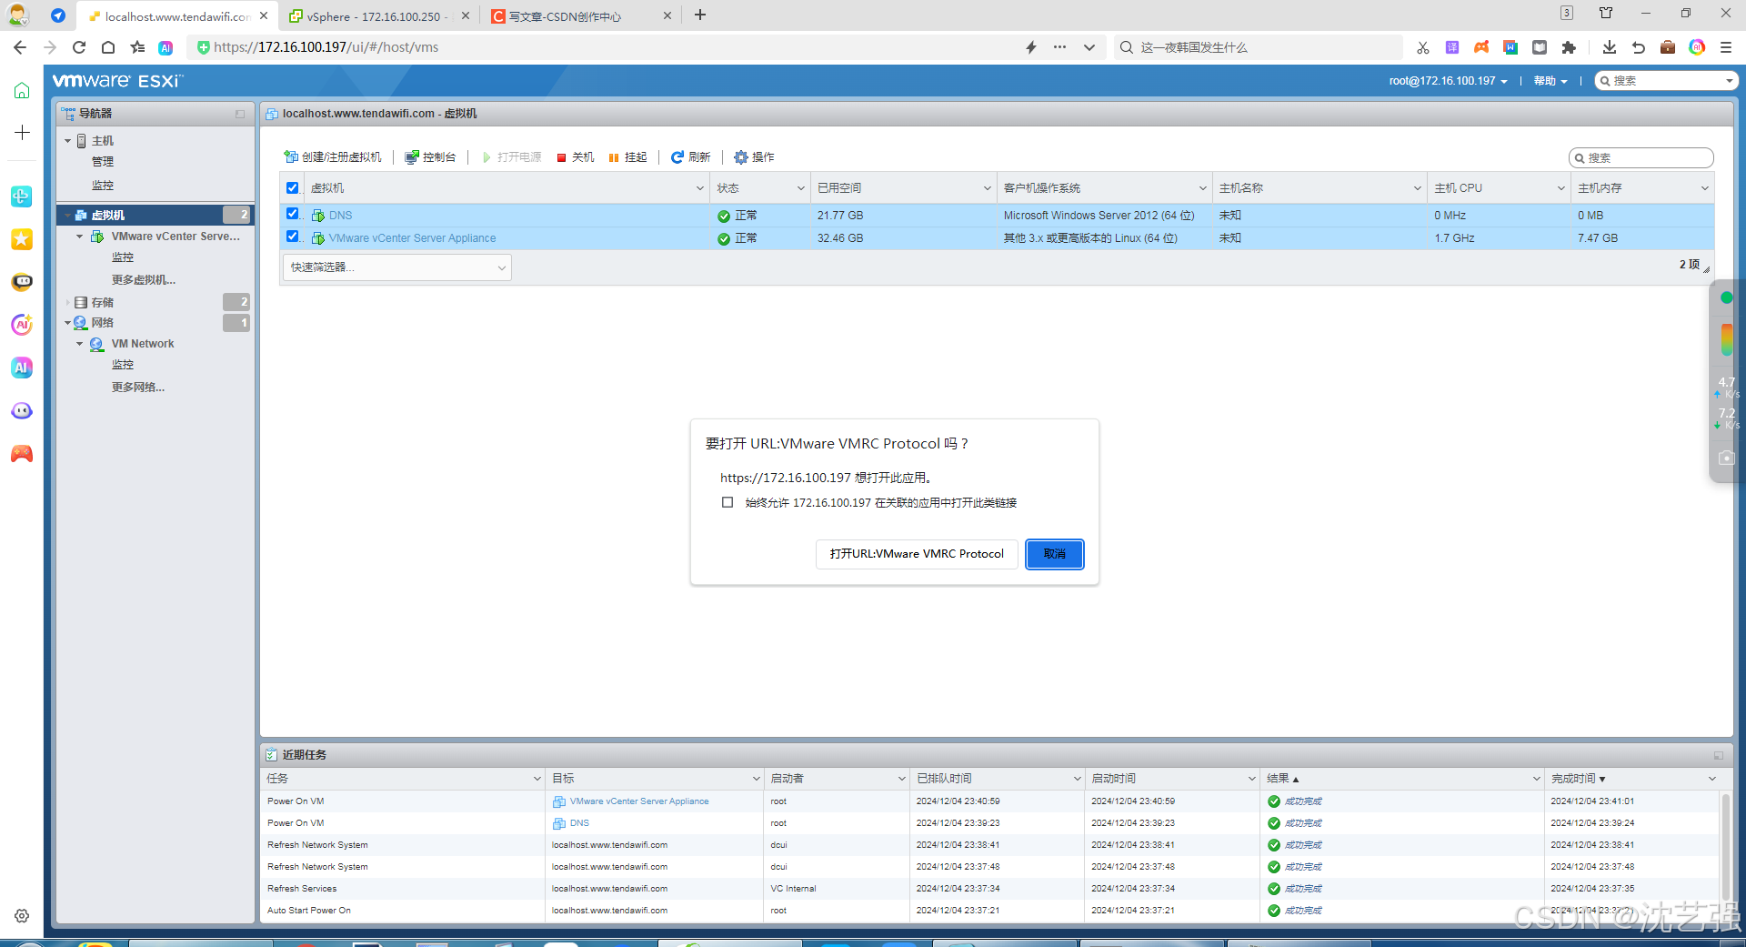Switch to the vSphere - 172.16.100.250 tab
This screenshot has height=947, width=1746.
point(373,16)
